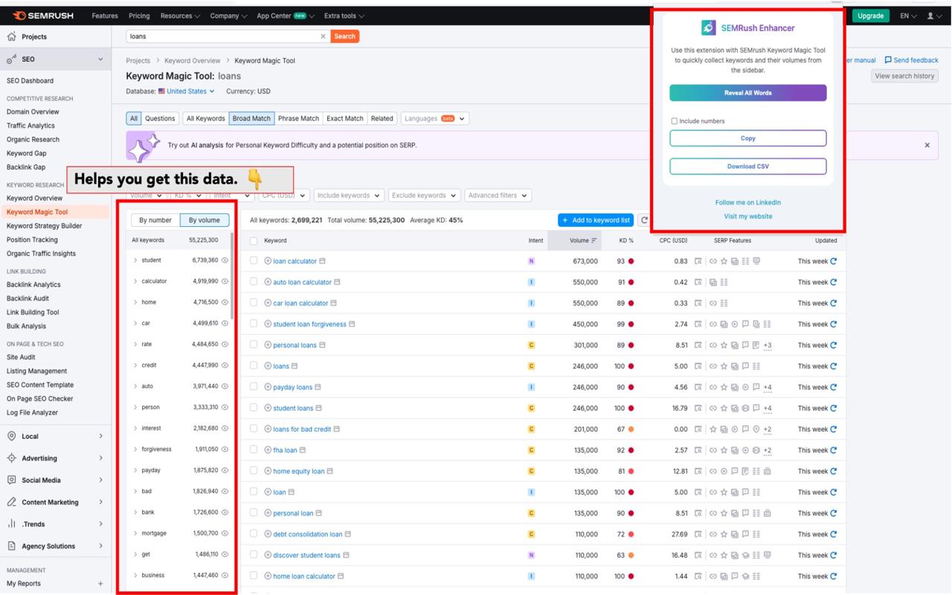952x595 pixels.
Task: Add loan calculator keyword with plus icon
Action: pyautogui.click(x=268, y=261)
